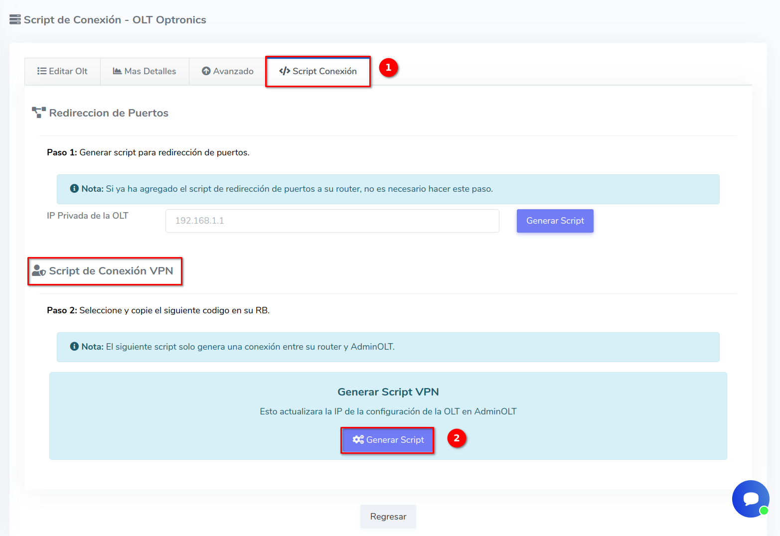Viewport: 780px width, 536px height.
Task: Click the chart icon in Mas Detalles tab
Action: coord(117,71)
